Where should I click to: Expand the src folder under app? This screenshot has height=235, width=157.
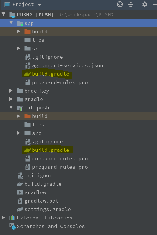[x=18, y=48]
